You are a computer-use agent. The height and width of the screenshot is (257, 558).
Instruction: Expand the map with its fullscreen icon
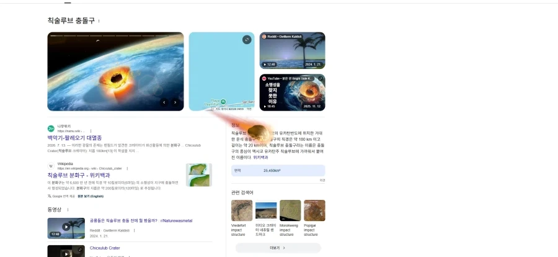click(247, 40)
